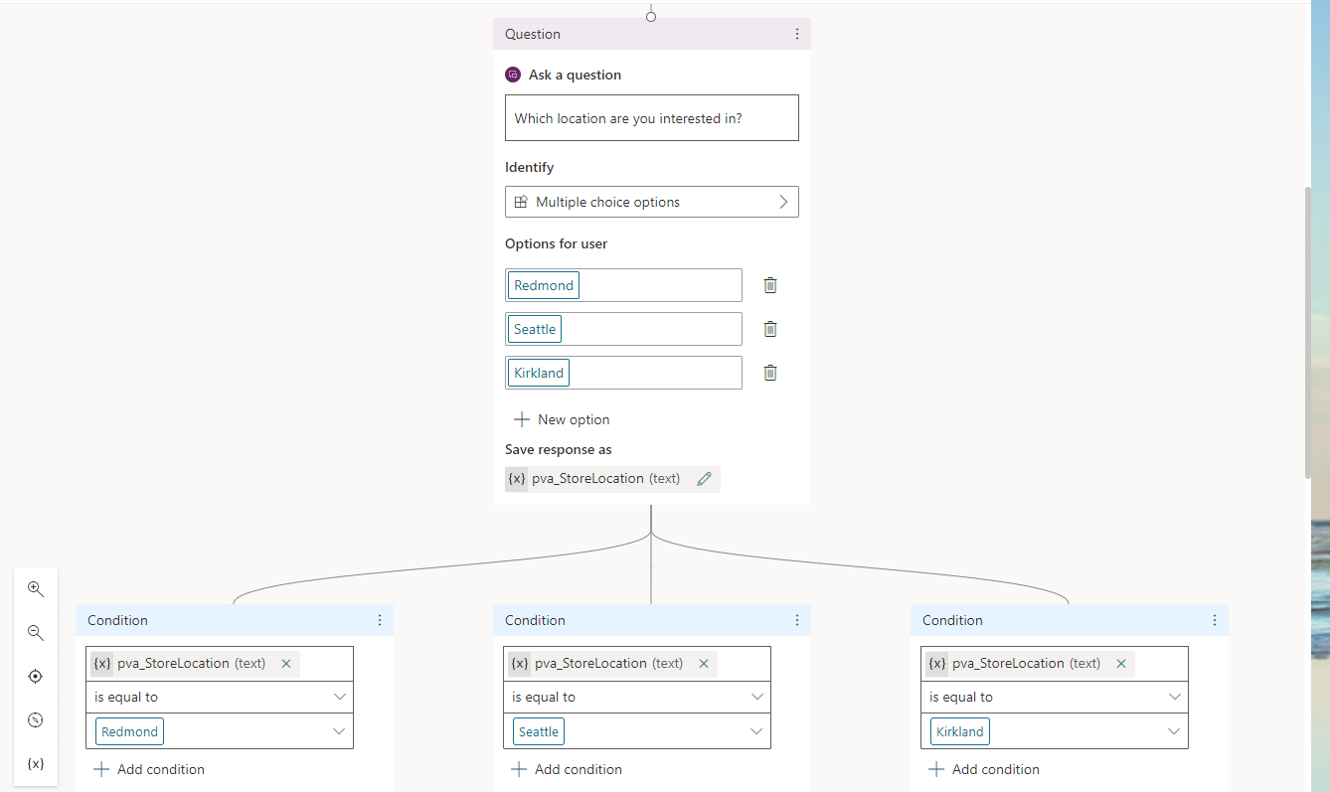Click the zoom out magnifier icon
This screenshot has height=792, width=1330.
[36, 633]
